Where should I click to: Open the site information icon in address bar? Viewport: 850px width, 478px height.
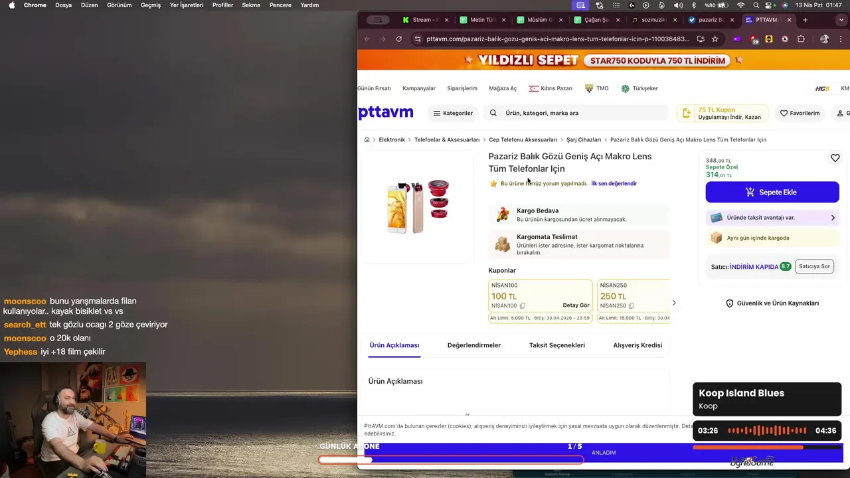coord(417,39)
